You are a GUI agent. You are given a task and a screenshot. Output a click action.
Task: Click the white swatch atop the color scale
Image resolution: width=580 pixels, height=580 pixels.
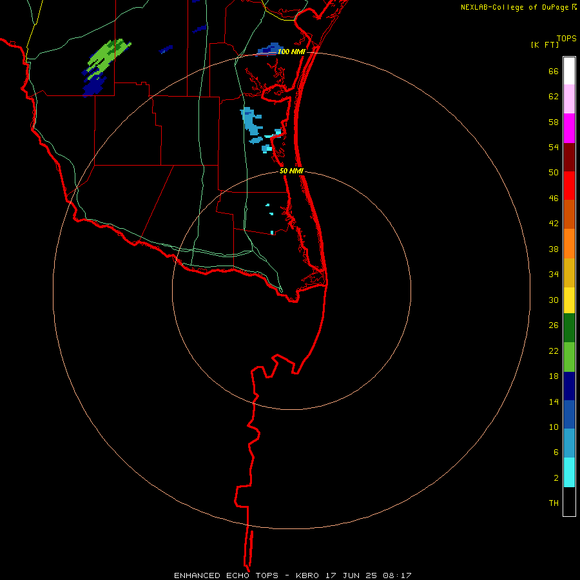pyautogui.click(x=569, y=71)
